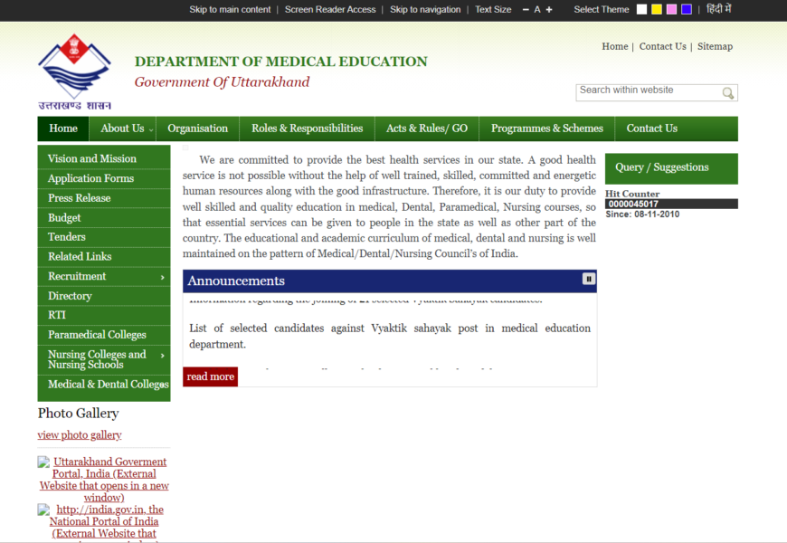Open Budget sidebar item
Image resolution: width=787 pixels, height=543 pixels.
coord(104,217)
